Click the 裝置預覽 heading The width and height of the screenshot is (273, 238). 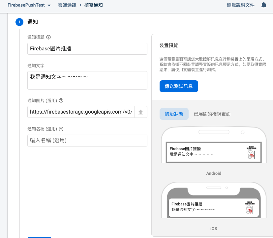click(168, 45)
